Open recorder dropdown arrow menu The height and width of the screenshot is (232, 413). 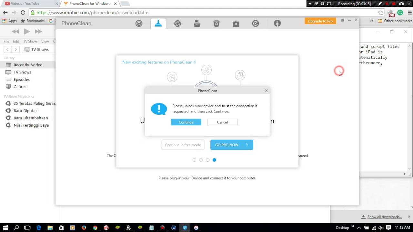pos(310,4)
